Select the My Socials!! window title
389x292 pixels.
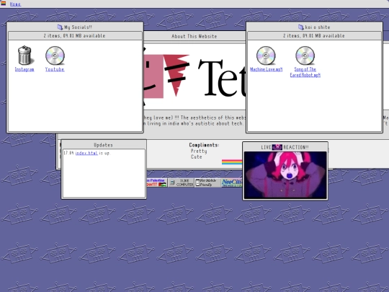tap(78, 27)
